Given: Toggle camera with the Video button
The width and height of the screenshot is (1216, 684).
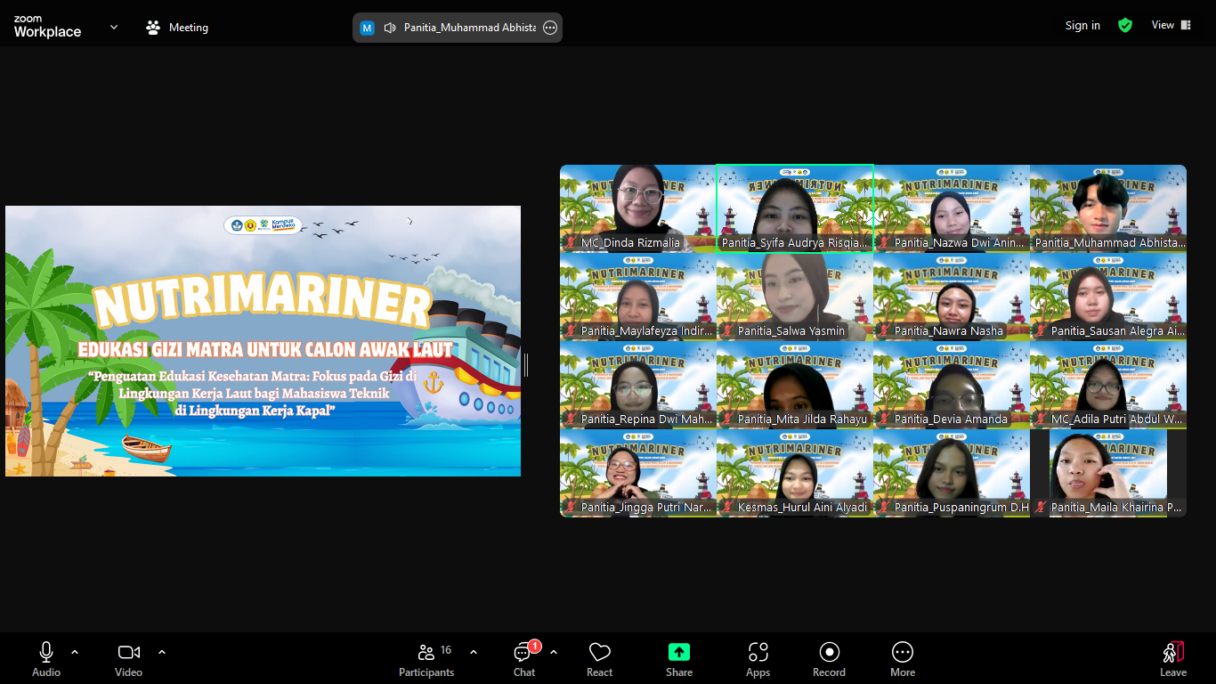Looking at the screenshot, I should (128, 653).
